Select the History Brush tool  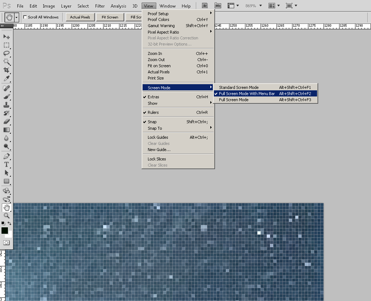[7, 113]
